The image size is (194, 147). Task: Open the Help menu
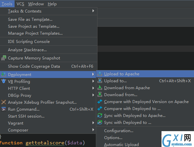(52, 4)
